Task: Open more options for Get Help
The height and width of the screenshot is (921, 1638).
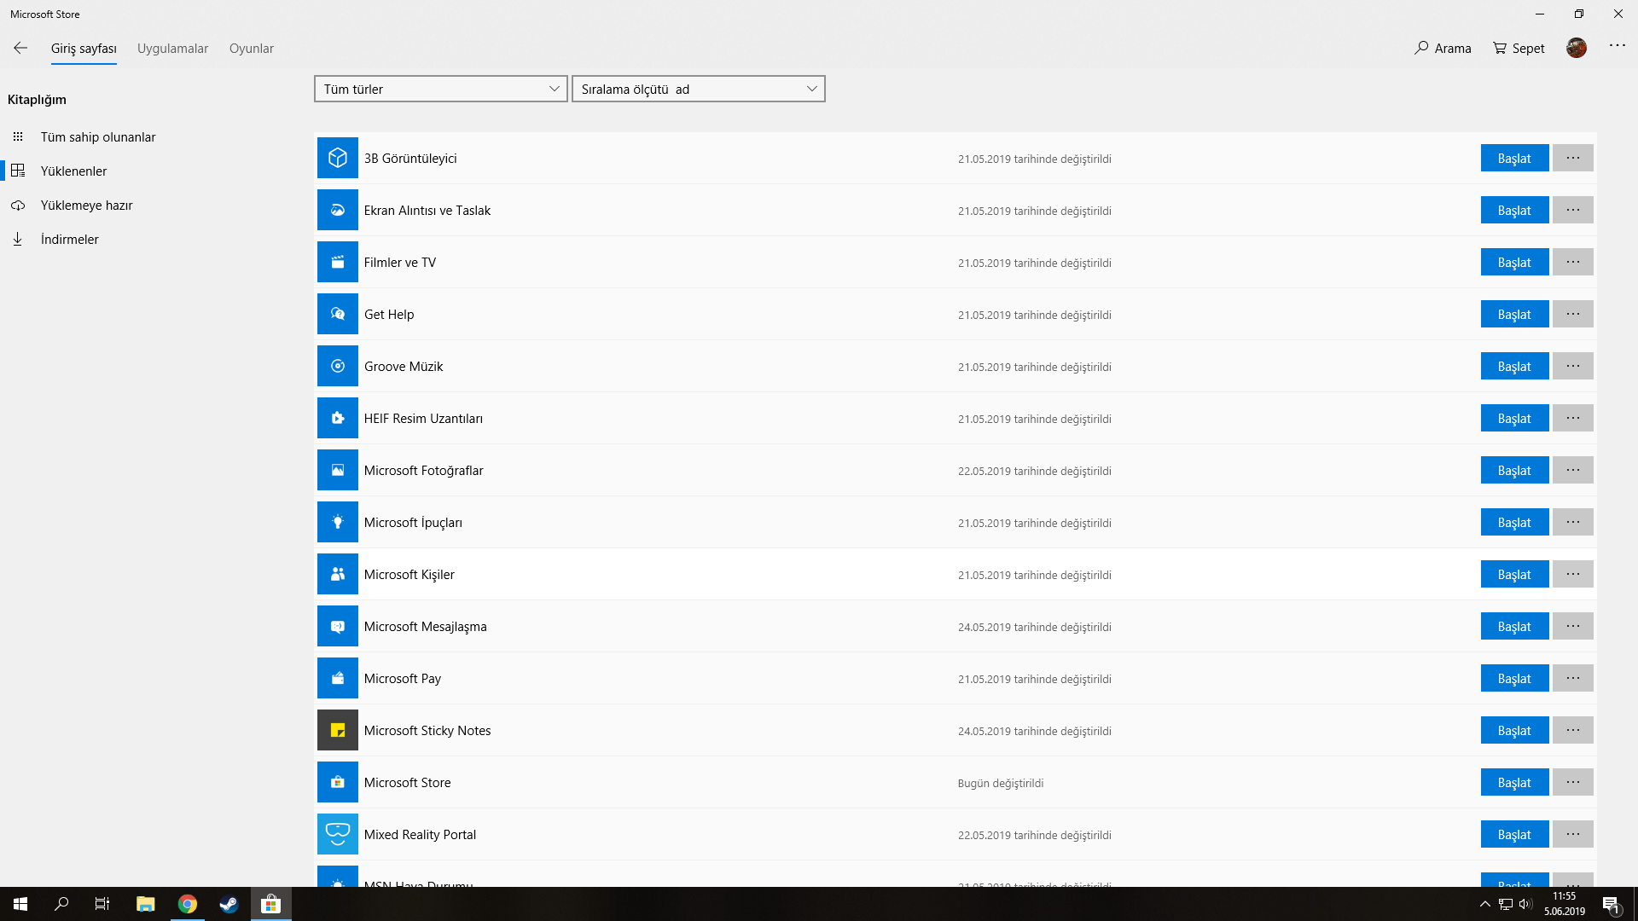Action: click(1572, 315)
